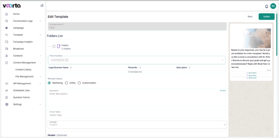Click the Settings gear icon
This screenshot has width=279, height=138.
pyautogui.click(x=7, y=105)
